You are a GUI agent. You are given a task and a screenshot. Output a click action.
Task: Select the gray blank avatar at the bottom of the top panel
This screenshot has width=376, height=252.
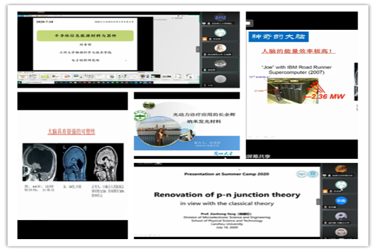tap(220, 79)
